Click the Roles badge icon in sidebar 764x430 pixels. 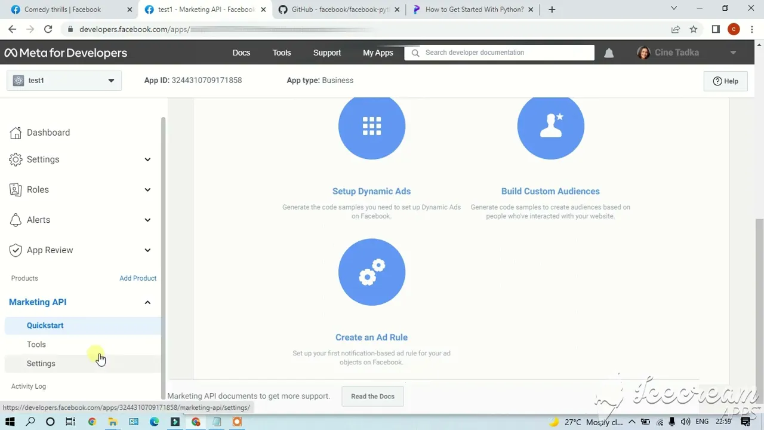[x=16, y=189]
